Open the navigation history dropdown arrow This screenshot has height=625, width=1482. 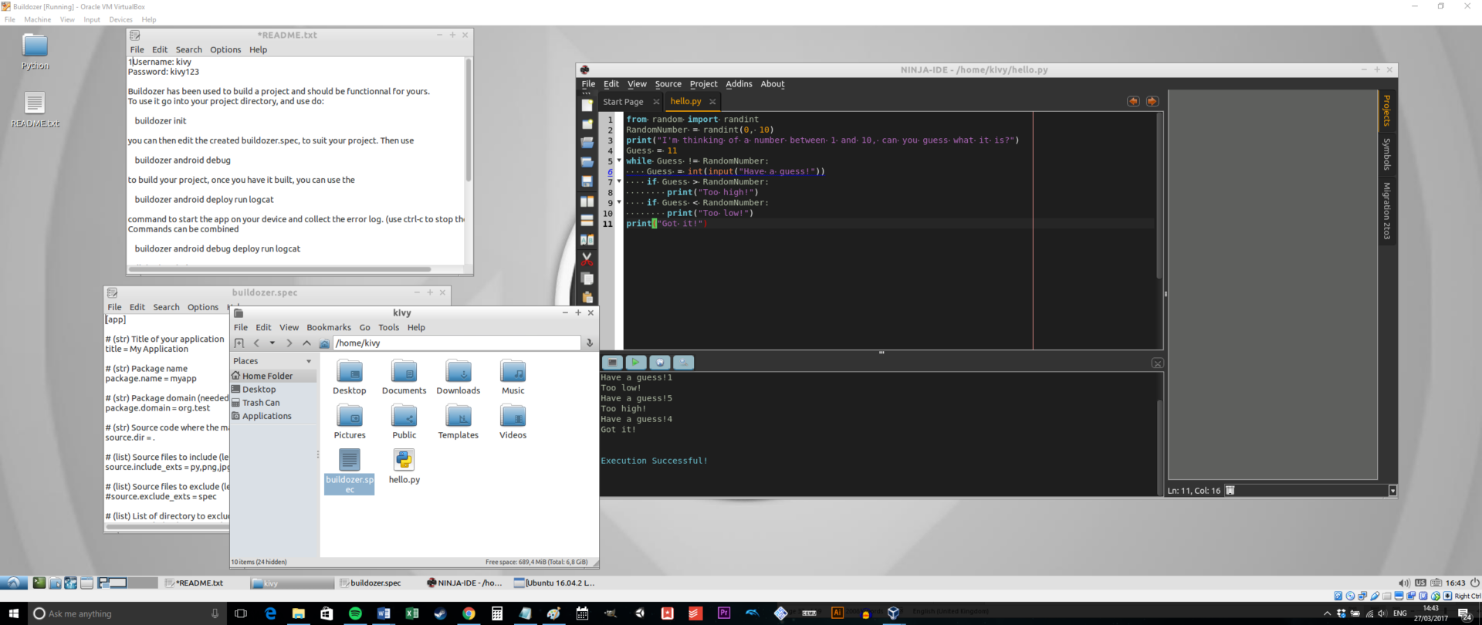point(272,343)
